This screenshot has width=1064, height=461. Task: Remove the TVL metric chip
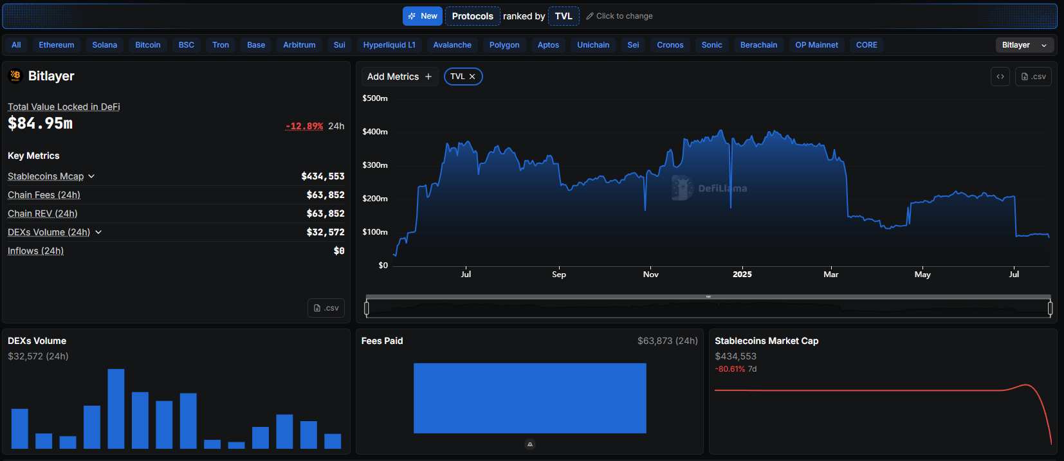coord(472,77)
